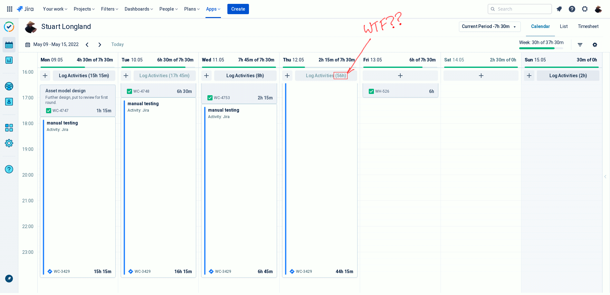Open the sidebar help circle icon
610x295 pixels.
click(x=9, y=169)
